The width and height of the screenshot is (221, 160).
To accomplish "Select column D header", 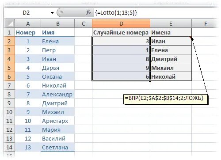I will tap(121, 23).
